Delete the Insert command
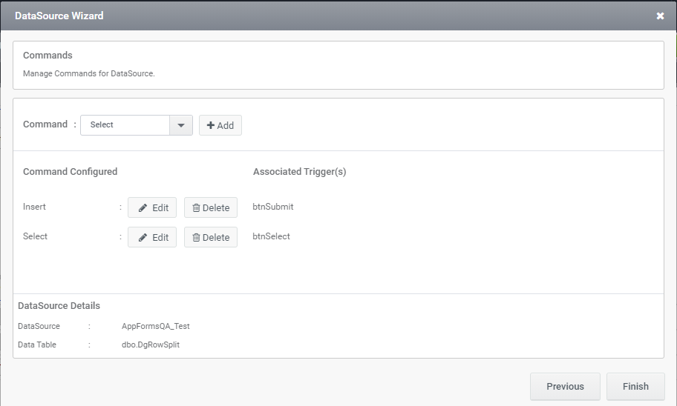677x406 pixels. click(x=211, y=207)
